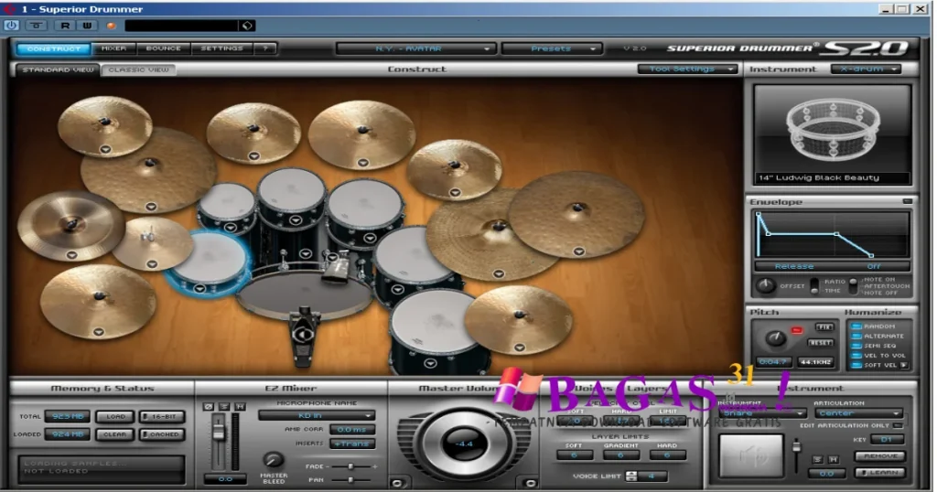Hit the highlighted snare drum

tap(208, 262)
